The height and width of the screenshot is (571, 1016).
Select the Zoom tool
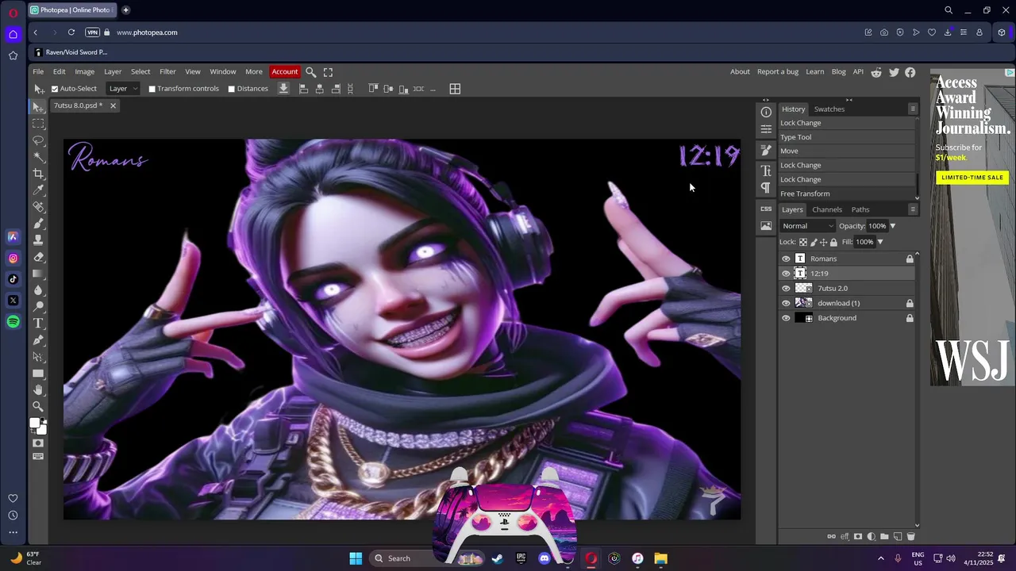click(38, 407)
